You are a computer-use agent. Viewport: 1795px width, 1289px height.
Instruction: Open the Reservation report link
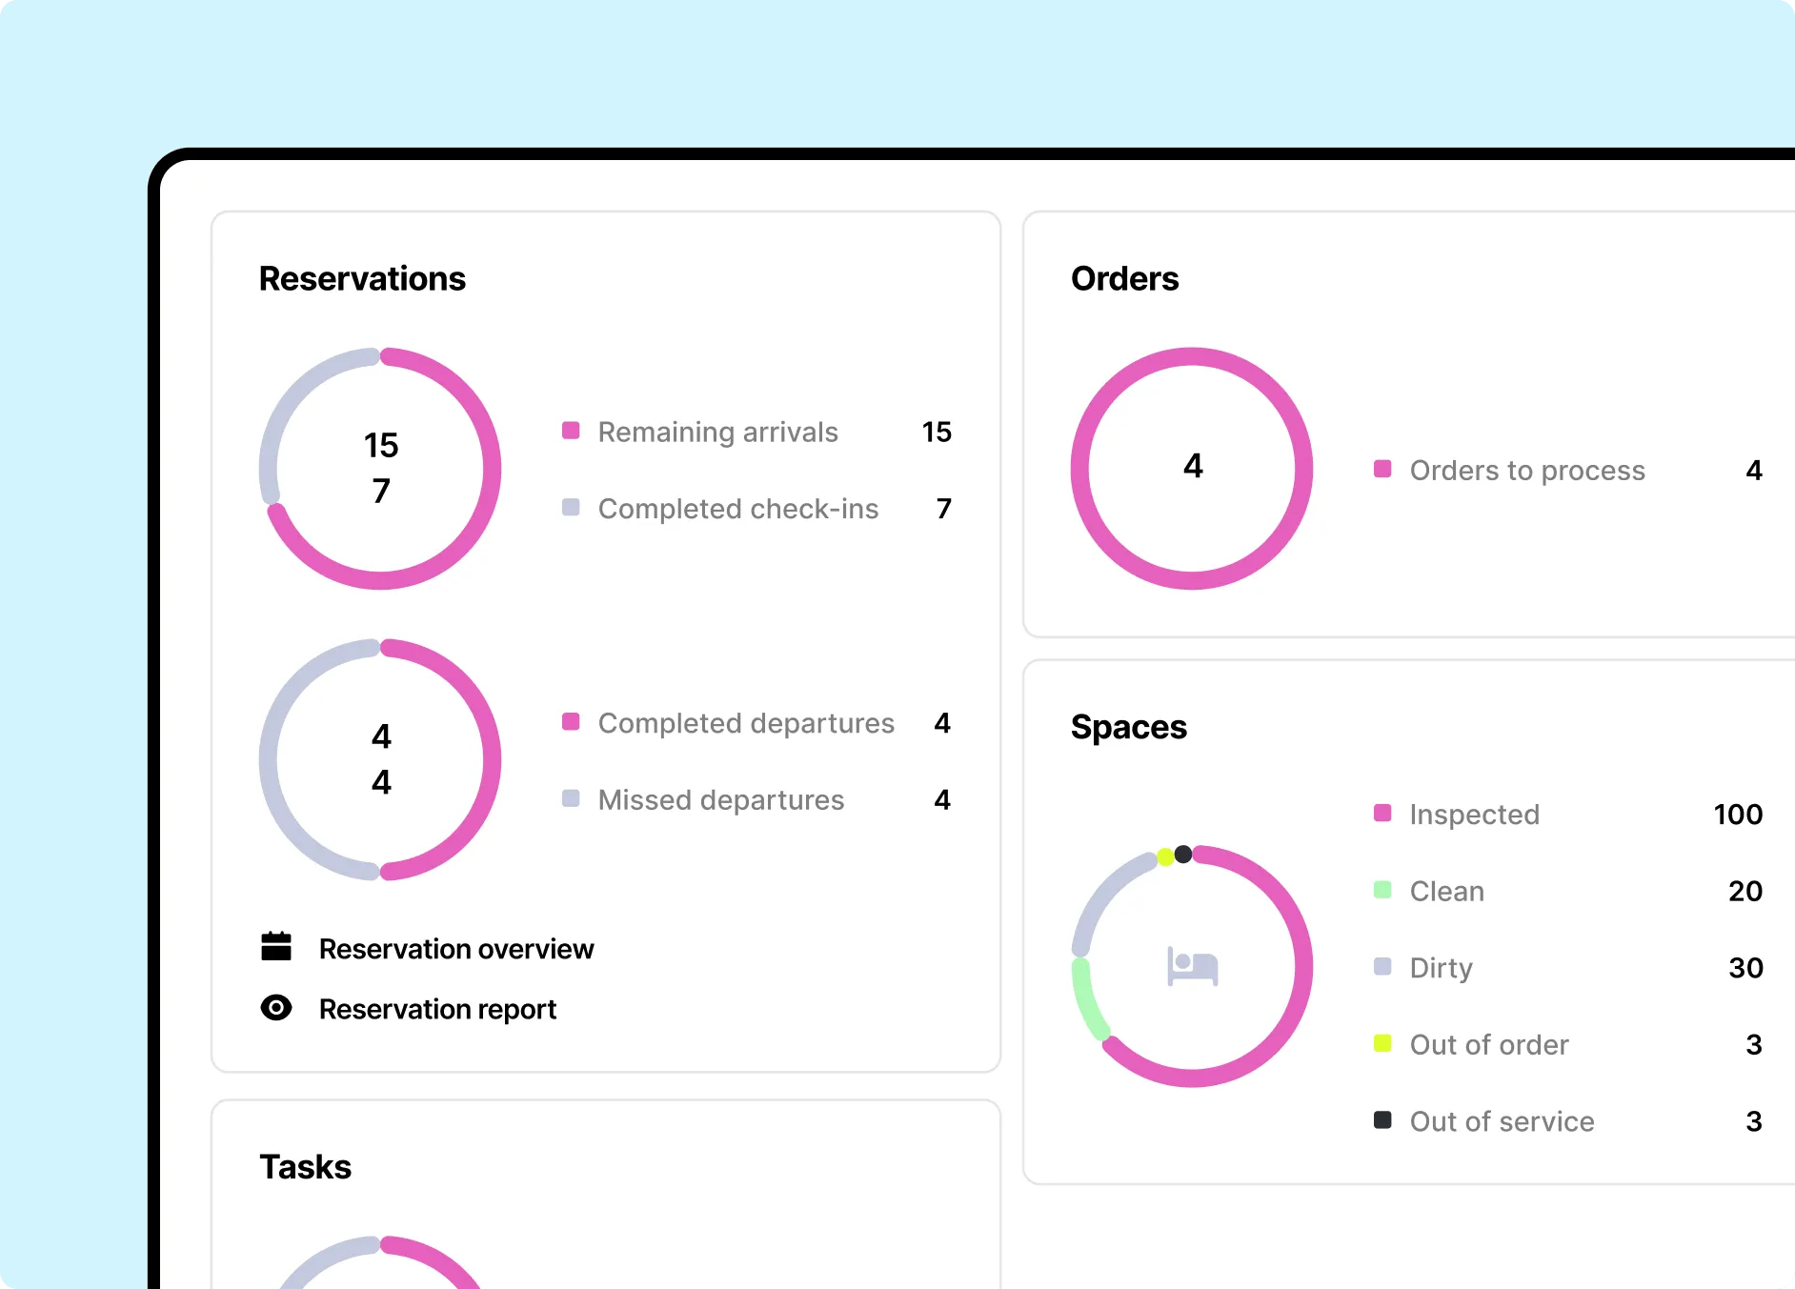tap(437, 1009)
